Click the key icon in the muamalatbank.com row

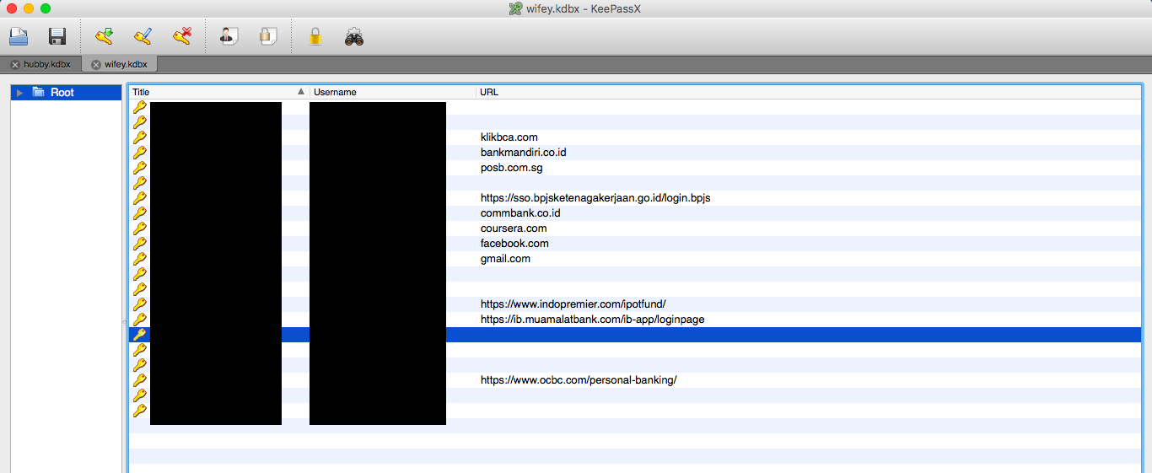pos(140,320)
